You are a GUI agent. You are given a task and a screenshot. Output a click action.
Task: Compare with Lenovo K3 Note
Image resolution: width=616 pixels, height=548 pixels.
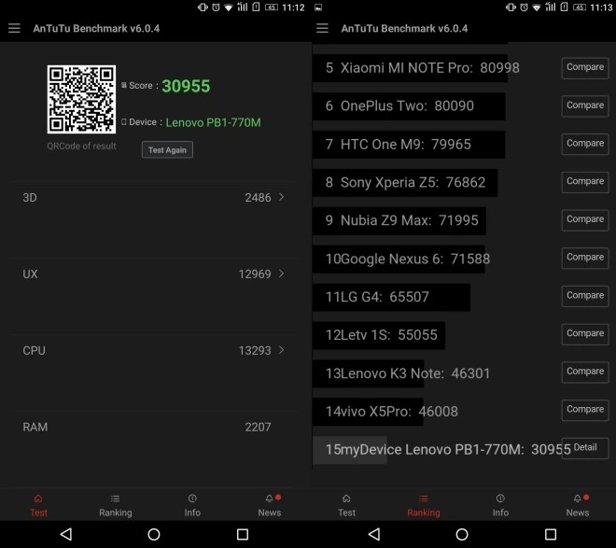click(x=585, y=372)
